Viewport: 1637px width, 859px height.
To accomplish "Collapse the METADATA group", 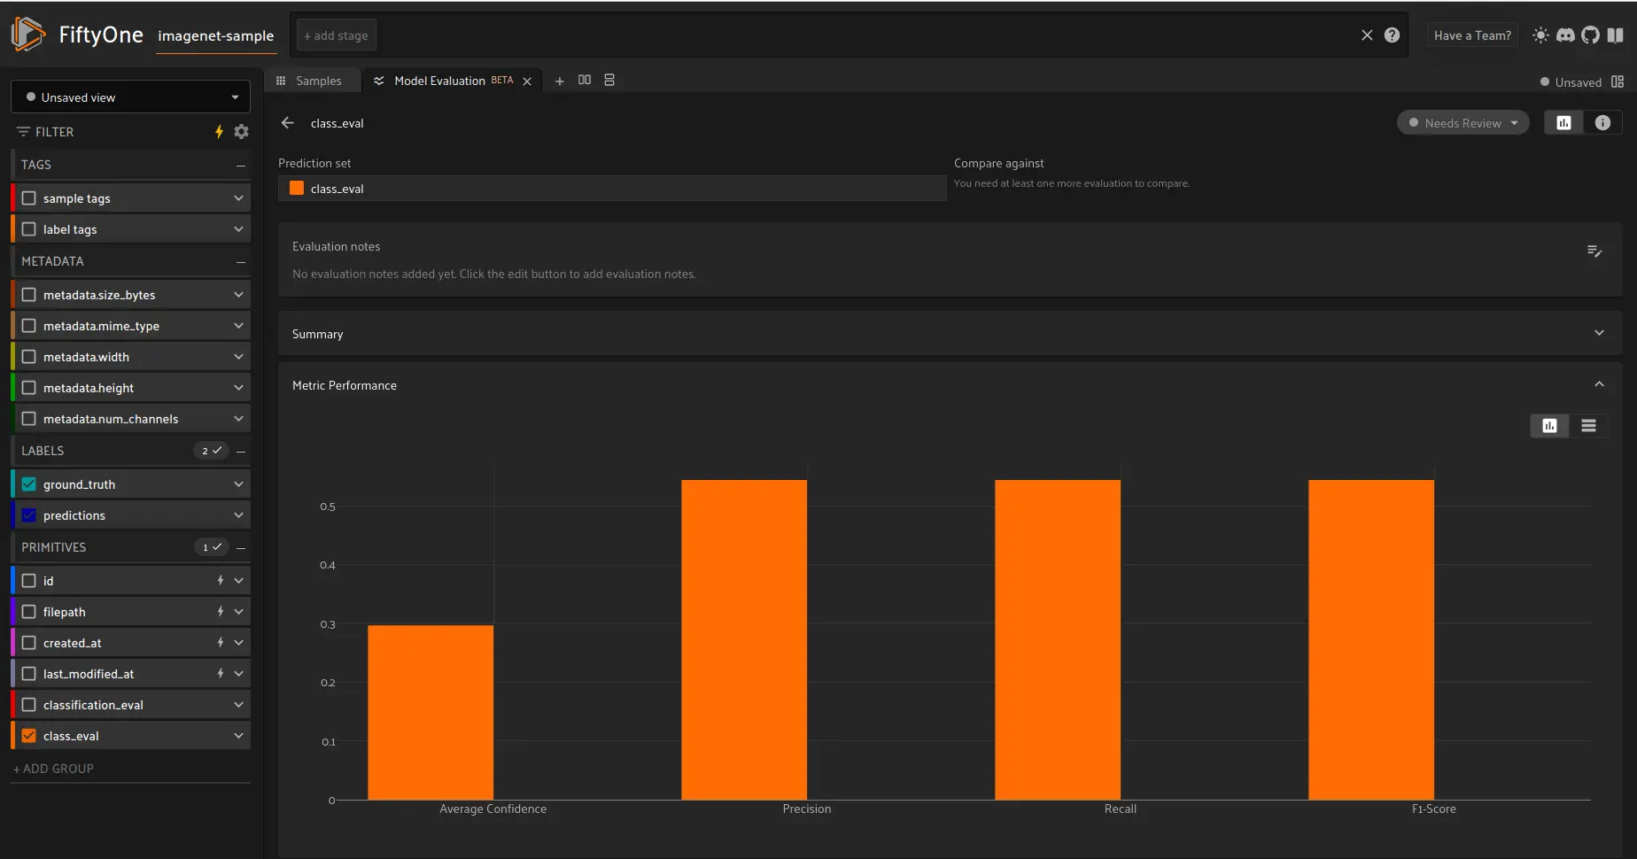I will (x=241, y=262).
